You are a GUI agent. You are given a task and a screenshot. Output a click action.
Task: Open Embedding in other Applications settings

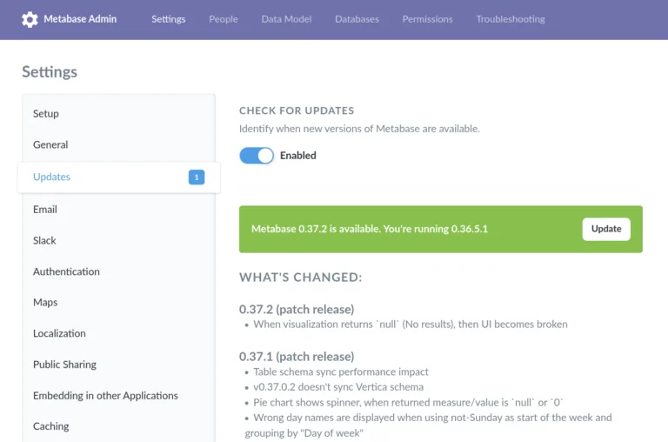[118, 396]
